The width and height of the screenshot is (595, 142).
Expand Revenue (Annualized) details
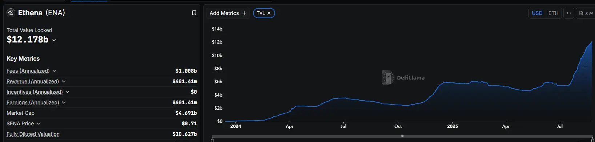click(64, 81)
